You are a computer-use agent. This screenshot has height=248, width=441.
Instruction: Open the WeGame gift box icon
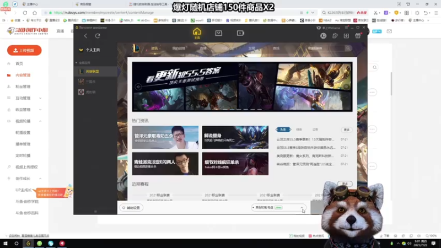358,36
